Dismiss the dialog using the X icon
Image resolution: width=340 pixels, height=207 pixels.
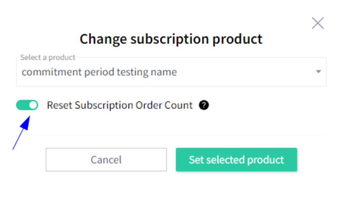click(318, 23)
